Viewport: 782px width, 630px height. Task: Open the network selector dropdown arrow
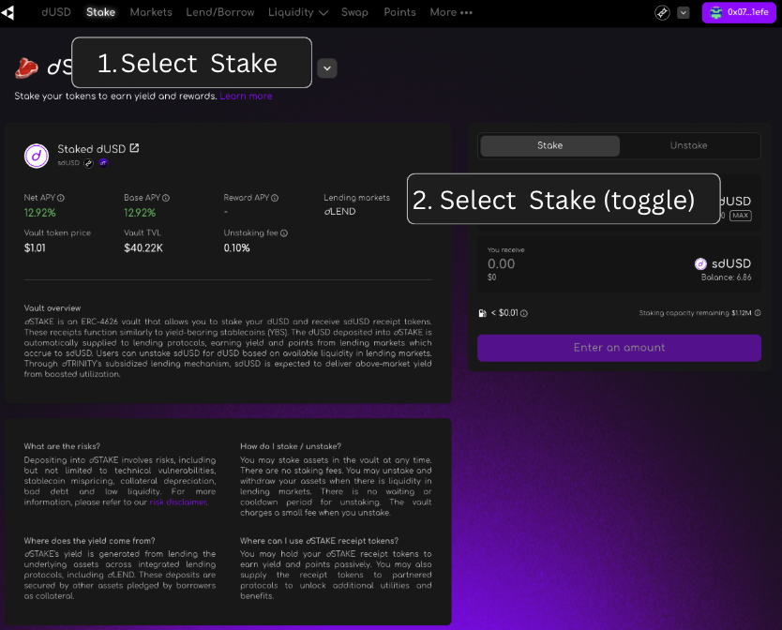coord(684,13)
